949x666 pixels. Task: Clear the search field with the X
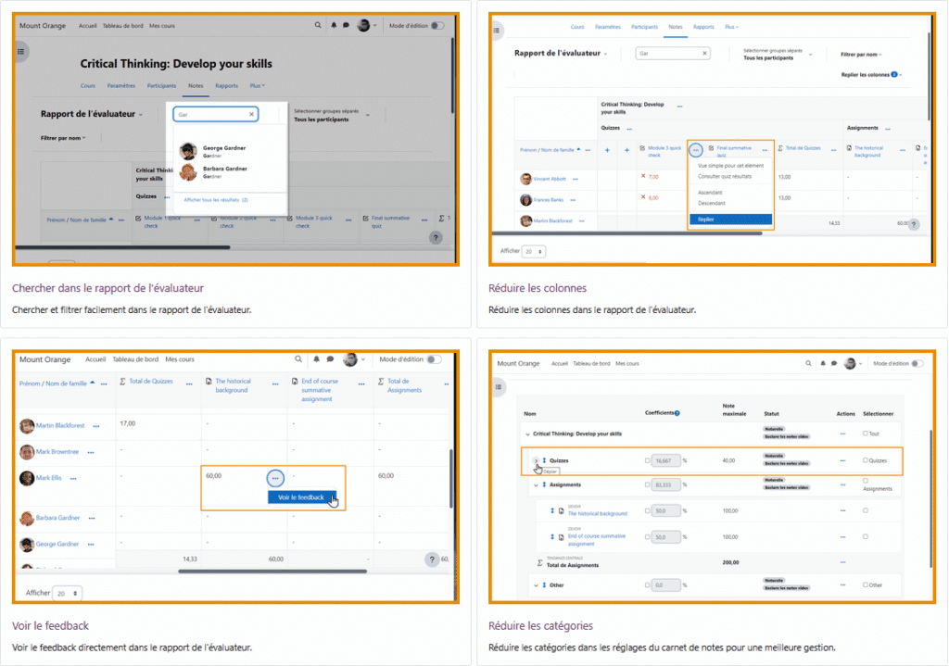tap(251, 114)
